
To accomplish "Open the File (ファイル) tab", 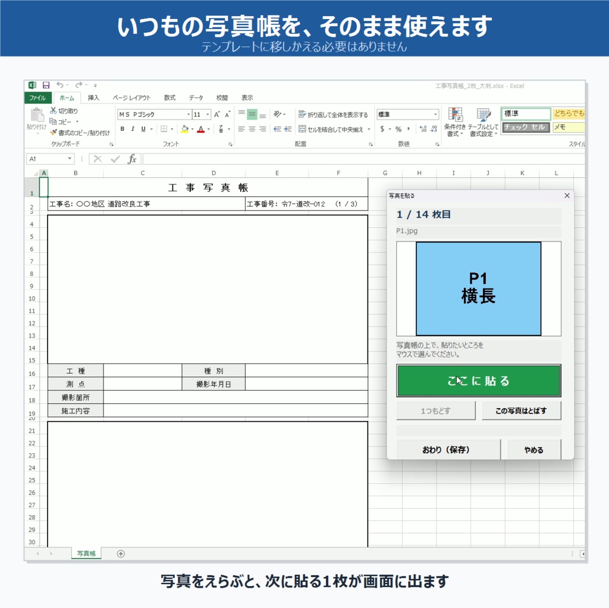I will (37, 98).
